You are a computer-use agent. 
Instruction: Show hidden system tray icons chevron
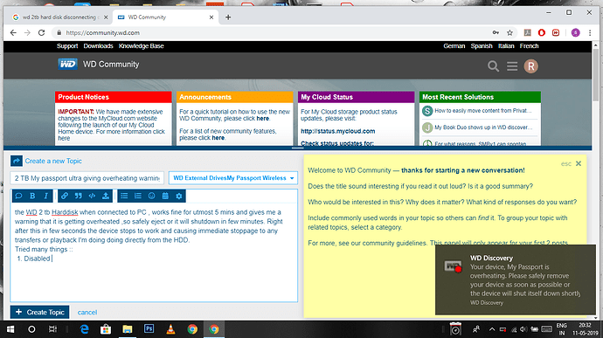tap(492, 329)
